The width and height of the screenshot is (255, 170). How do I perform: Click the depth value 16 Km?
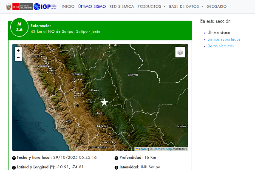(x=150, y=158)
